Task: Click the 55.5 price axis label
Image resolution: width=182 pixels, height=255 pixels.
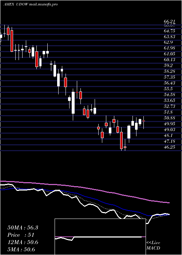Action: 168,89
